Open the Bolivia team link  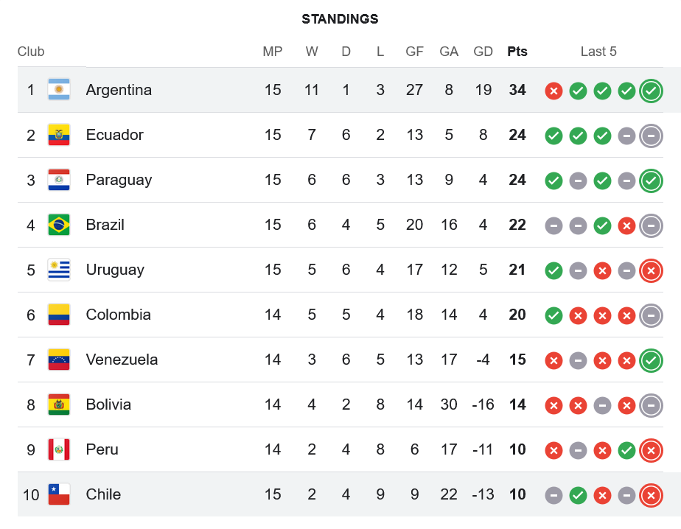(108, 404)
